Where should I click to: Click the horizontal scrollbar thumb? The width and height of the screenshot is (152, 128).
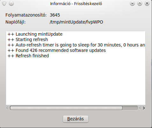tap(66, 108)
